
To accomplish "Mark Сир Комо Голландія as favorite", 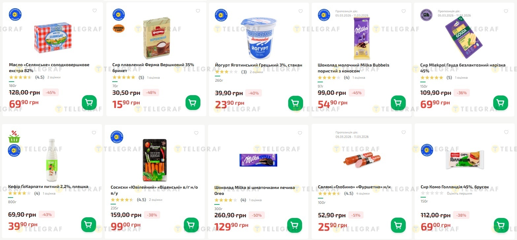I will click(506, 132).
